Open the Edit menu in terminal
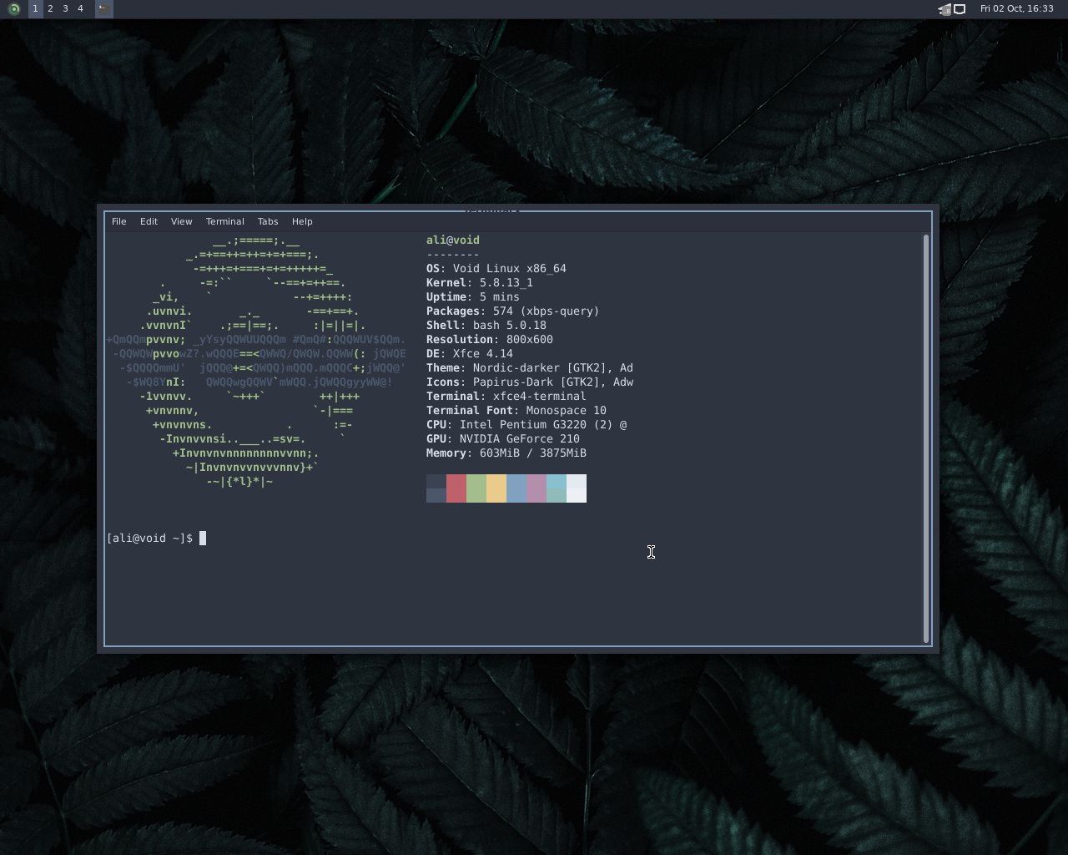This screenshot has height=855, width=1068. (x=149, y=221)
